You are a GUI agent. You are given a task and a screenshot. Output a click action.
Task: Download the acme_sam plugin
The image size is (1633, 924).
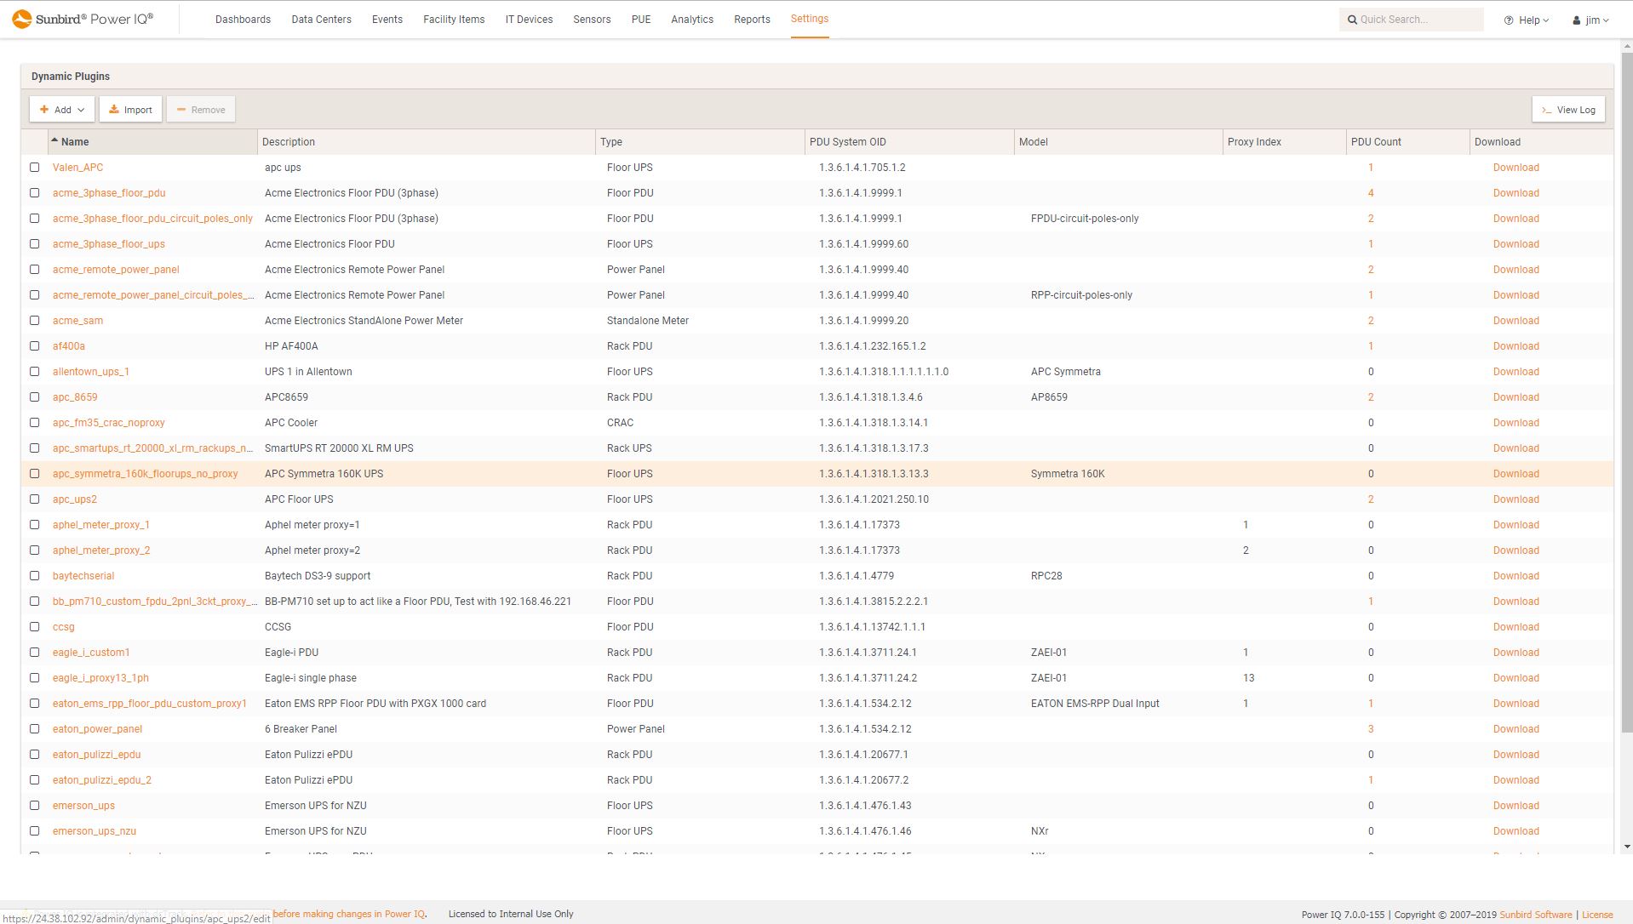click(1515, 321)
